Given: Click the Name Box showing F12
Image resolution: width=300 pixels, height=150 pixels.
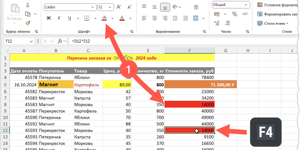Looking at the screenshot, I should click(x=19, y=41).
